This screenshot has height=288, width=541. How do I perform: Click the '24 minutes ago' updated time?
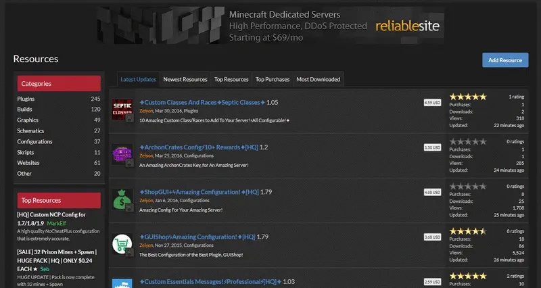click(509, 170)
